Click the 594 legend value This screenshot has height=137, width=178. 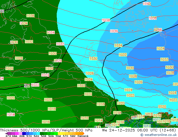tap(80, 136)
